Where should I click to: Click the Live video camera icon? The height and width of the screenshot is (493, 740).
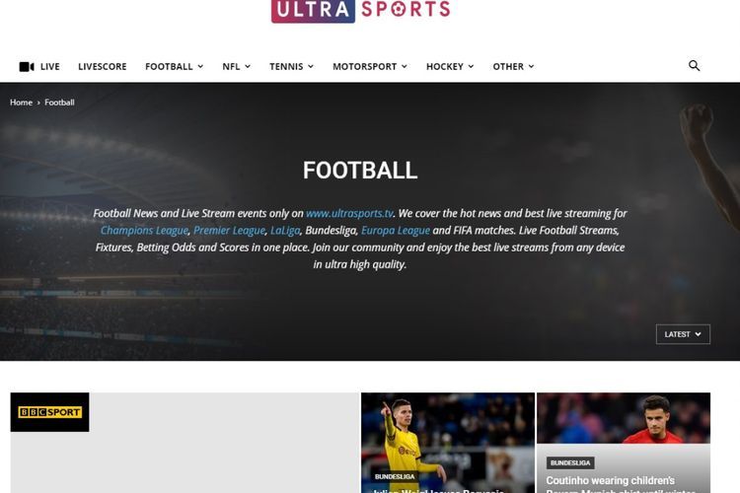point(27,66)
